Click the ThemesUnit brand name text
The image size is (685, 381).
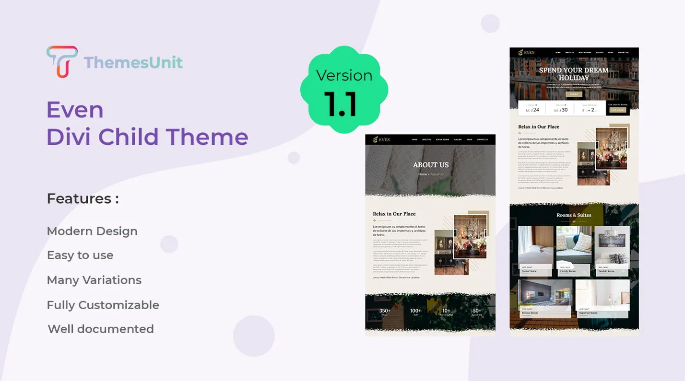click(x=133, y=62)
